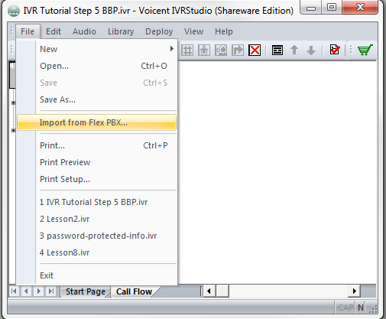Open the Deploy menu

tap(159, 31)
